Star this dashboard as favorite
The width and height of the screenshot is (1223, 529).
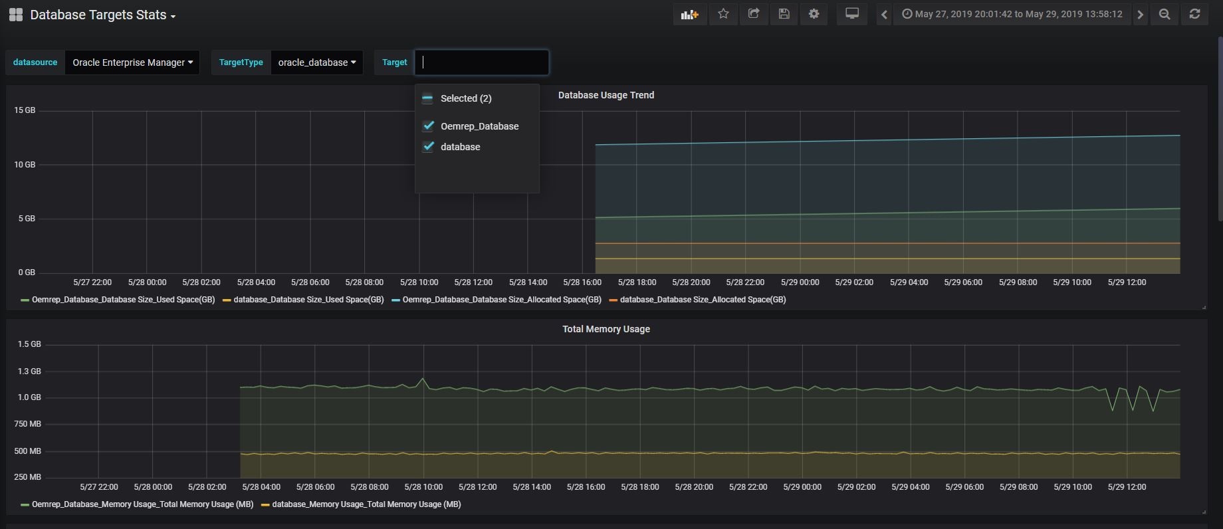723,14
